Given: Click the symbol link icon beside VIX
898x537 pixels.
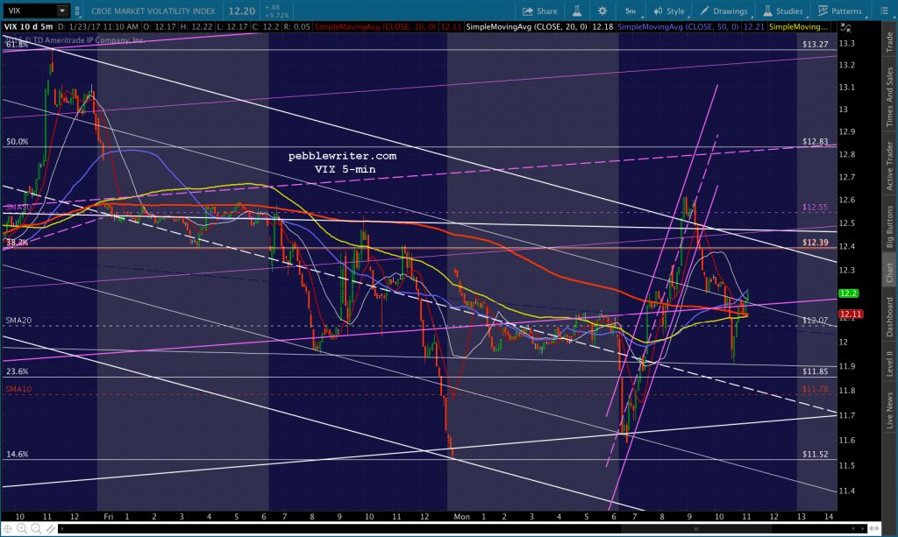Looking at the screenshot, I should tap(77, 11).
